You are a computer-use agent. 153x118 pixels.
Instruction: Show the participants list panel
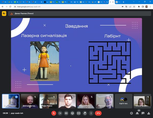point(137,113)
